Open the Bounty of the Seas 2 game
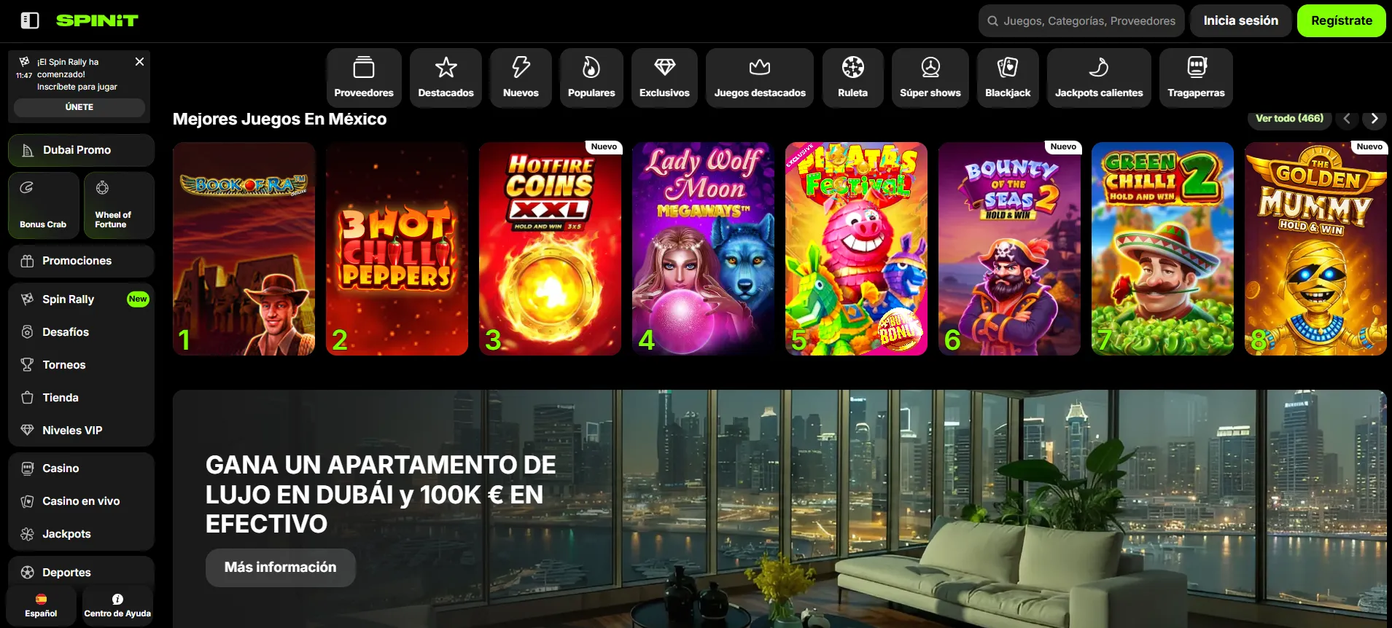The image size is (1392, 628). click(1009, 248)
